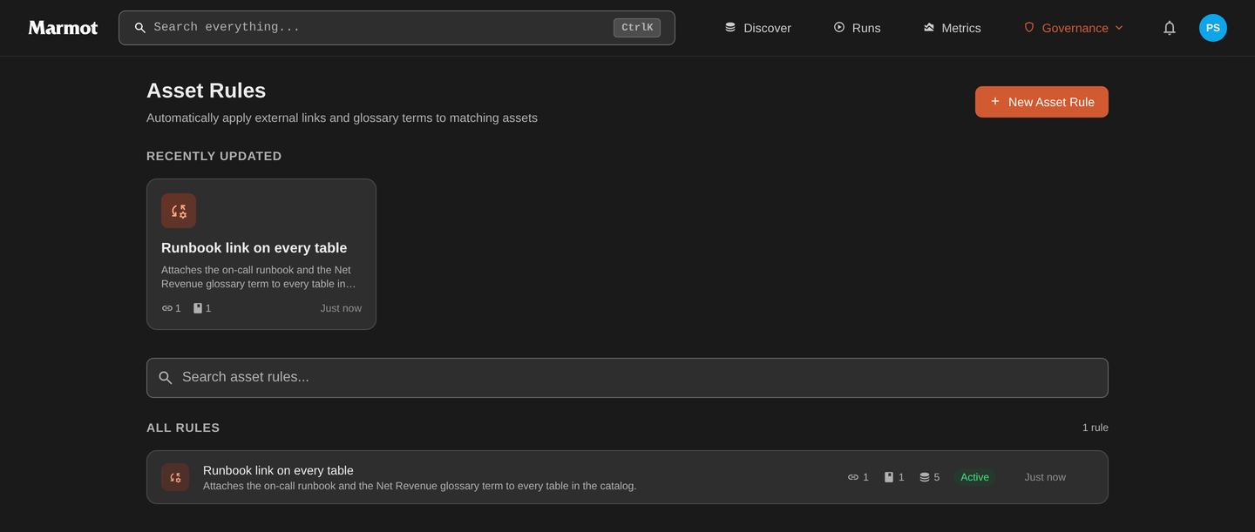Open the Governance menu
The width and height of the screenshot is (1255, 532).
1074,28
